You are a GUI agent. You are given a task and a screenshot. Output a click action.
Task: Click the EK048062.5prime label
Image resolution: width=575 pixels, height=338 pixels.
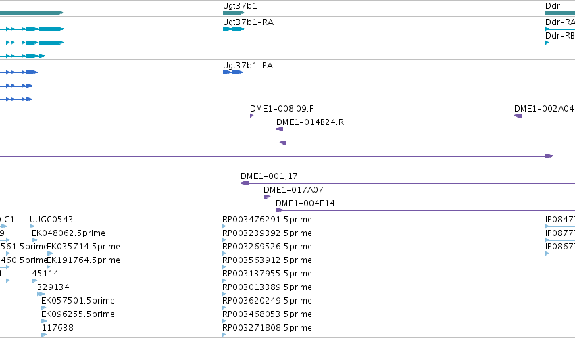(x=68, y=233)
